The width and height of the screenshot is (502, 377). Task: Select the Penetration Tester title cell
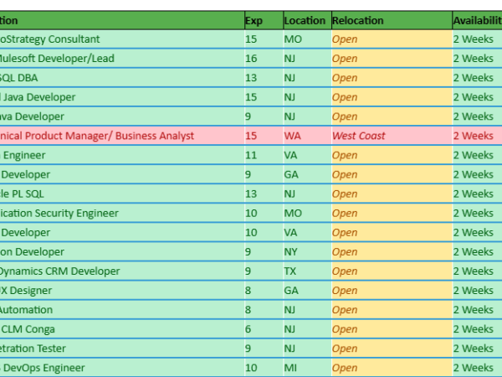122,349
